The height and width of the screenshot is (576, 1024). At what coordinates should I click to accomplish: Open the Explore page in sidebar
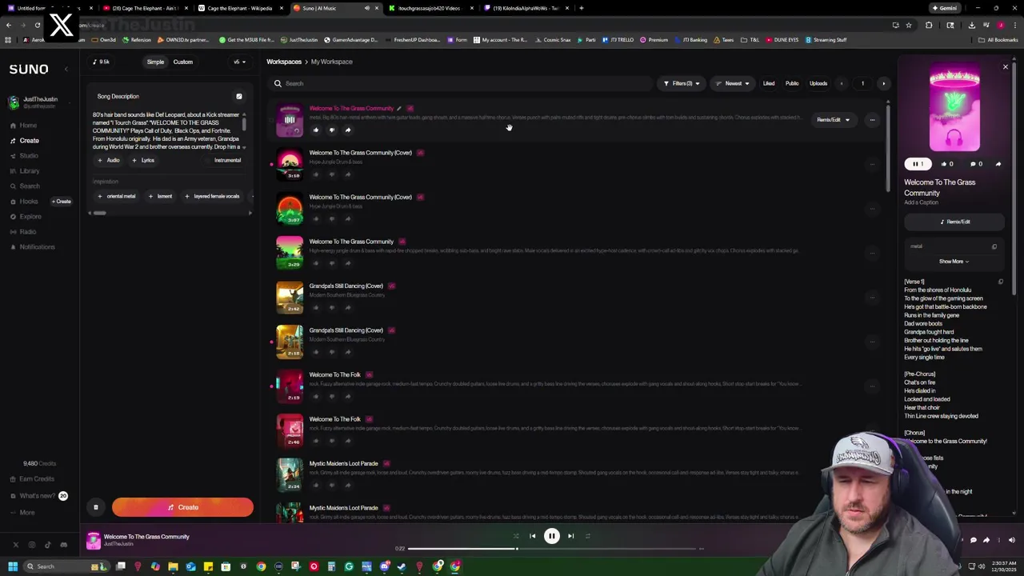coord(30,217)
